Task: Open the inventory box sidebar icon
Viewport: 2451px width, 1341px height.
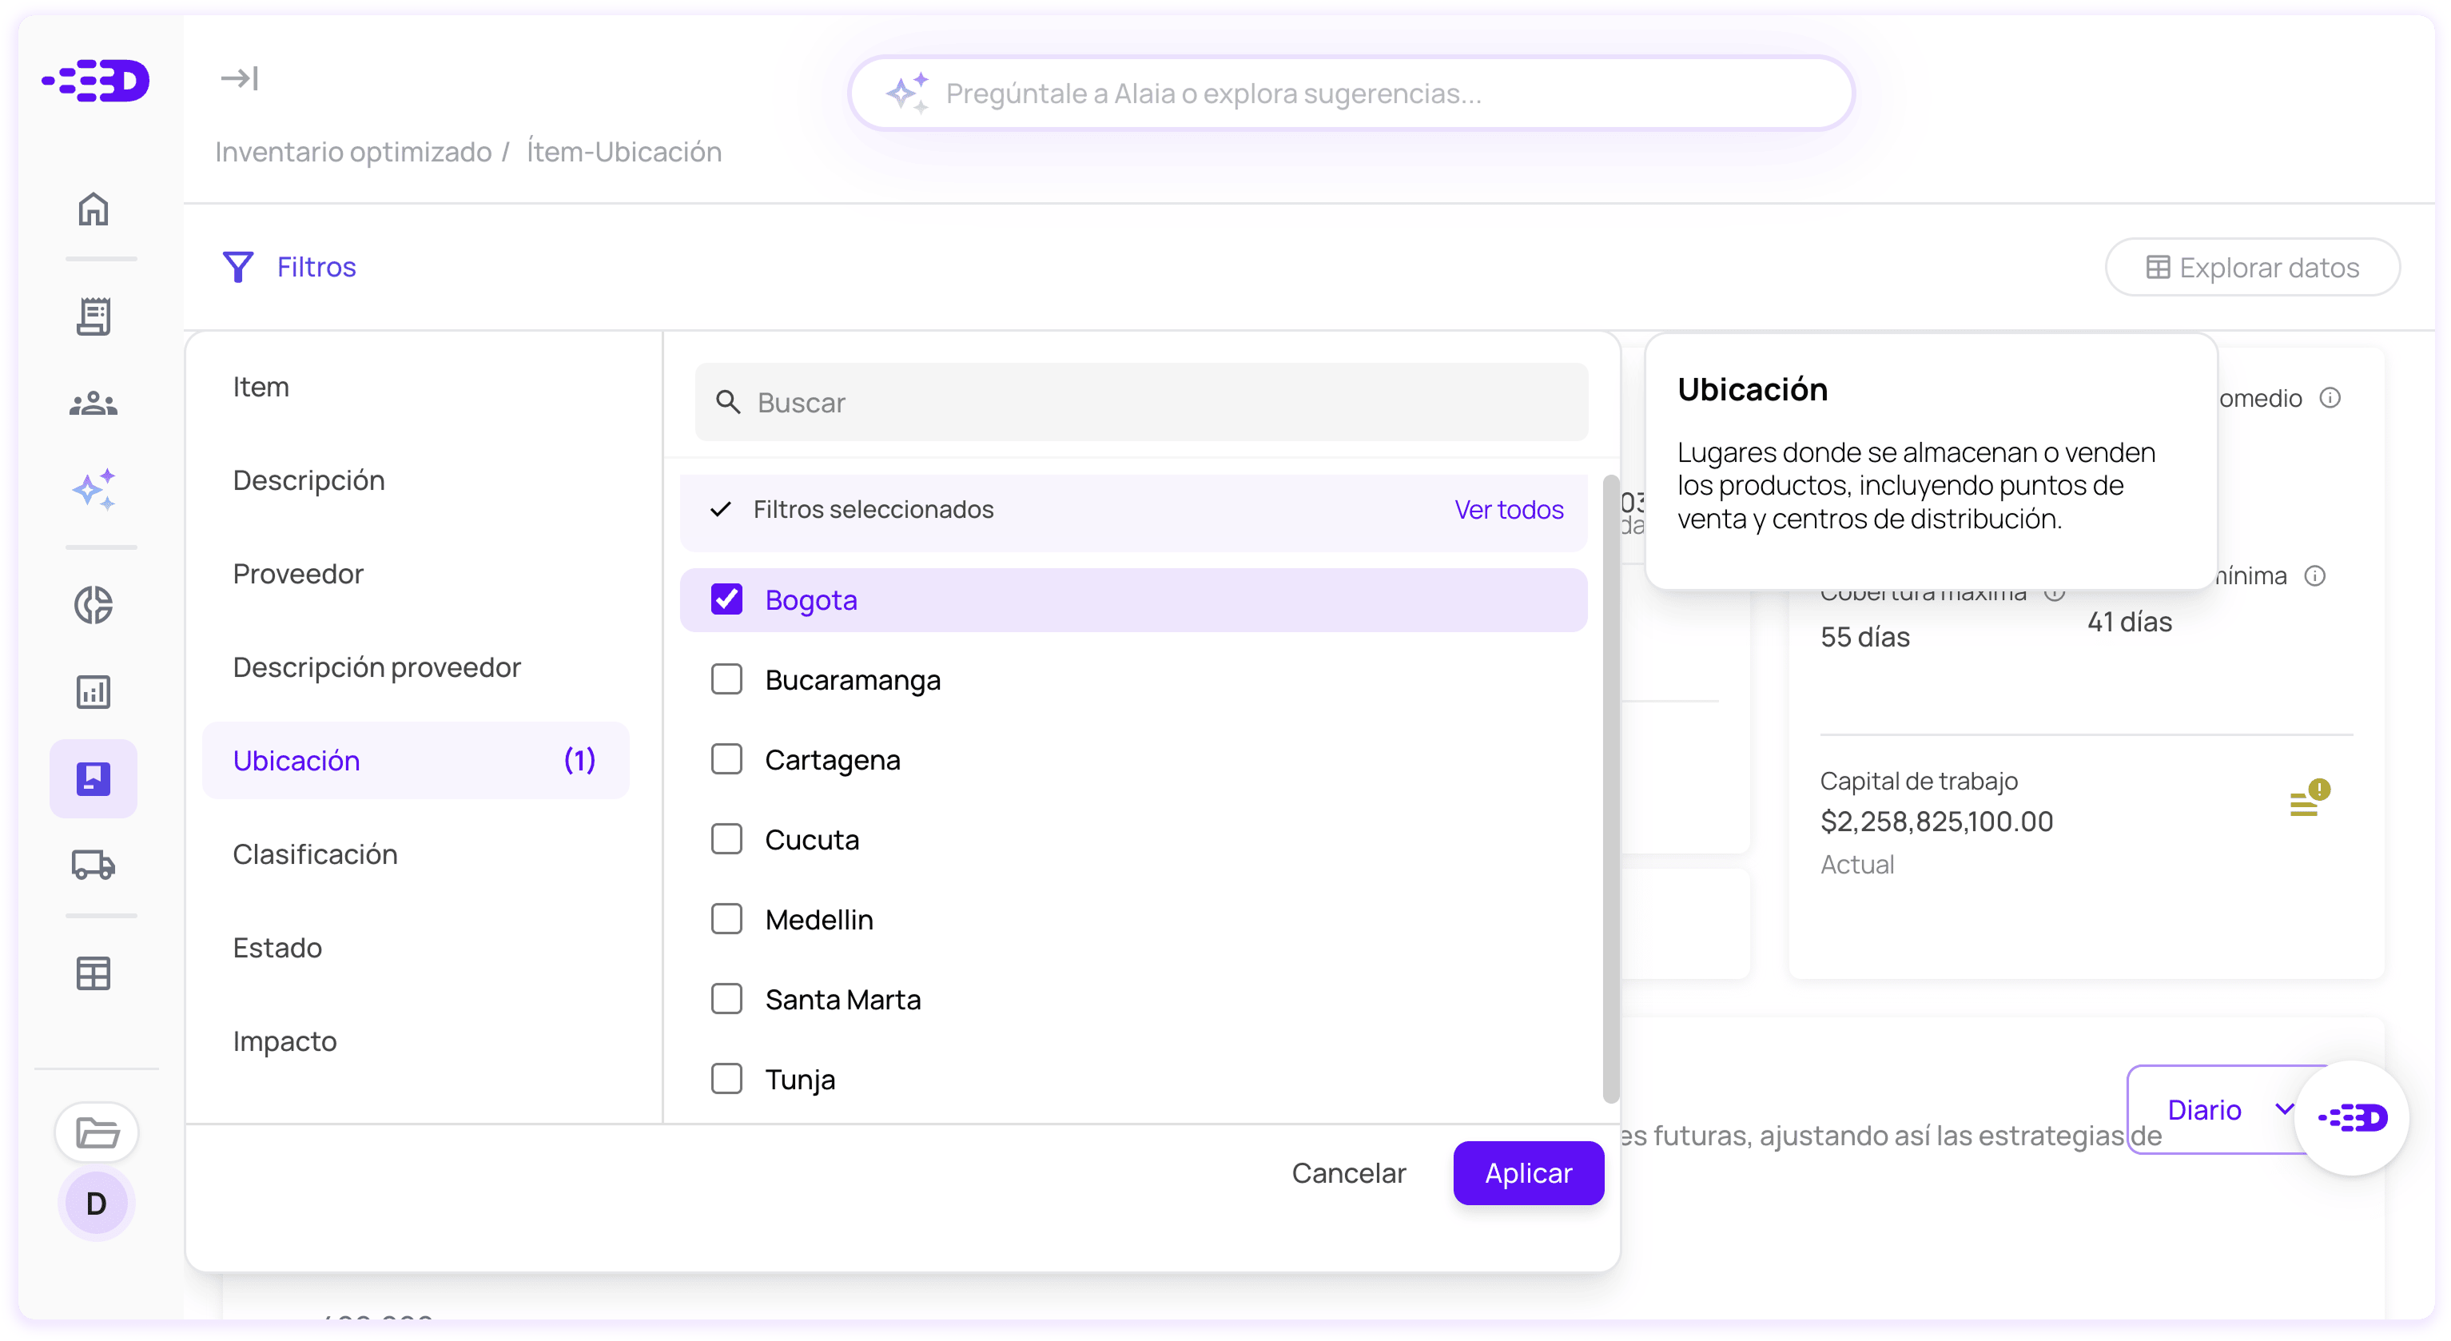Action: (94, 779)
